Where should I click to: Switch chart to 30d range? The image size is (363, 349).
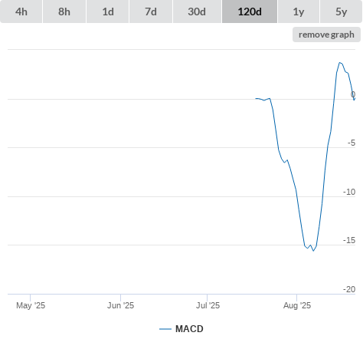197,12
